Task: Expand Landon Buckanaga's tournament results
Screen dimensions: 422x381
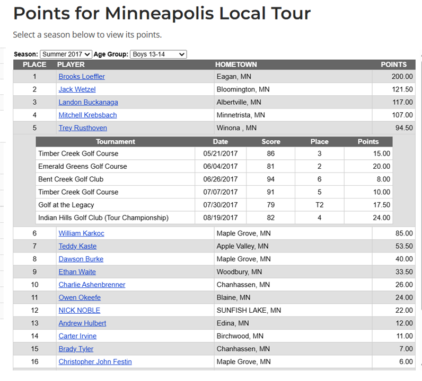Action: click(x=88, y=102)
